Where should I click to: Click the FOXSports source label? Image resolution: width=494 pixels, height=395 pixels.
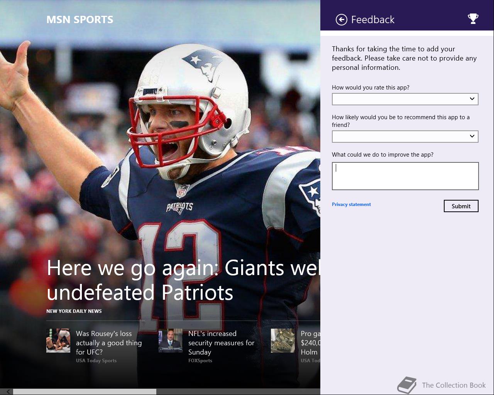click(x=200, y=361)
